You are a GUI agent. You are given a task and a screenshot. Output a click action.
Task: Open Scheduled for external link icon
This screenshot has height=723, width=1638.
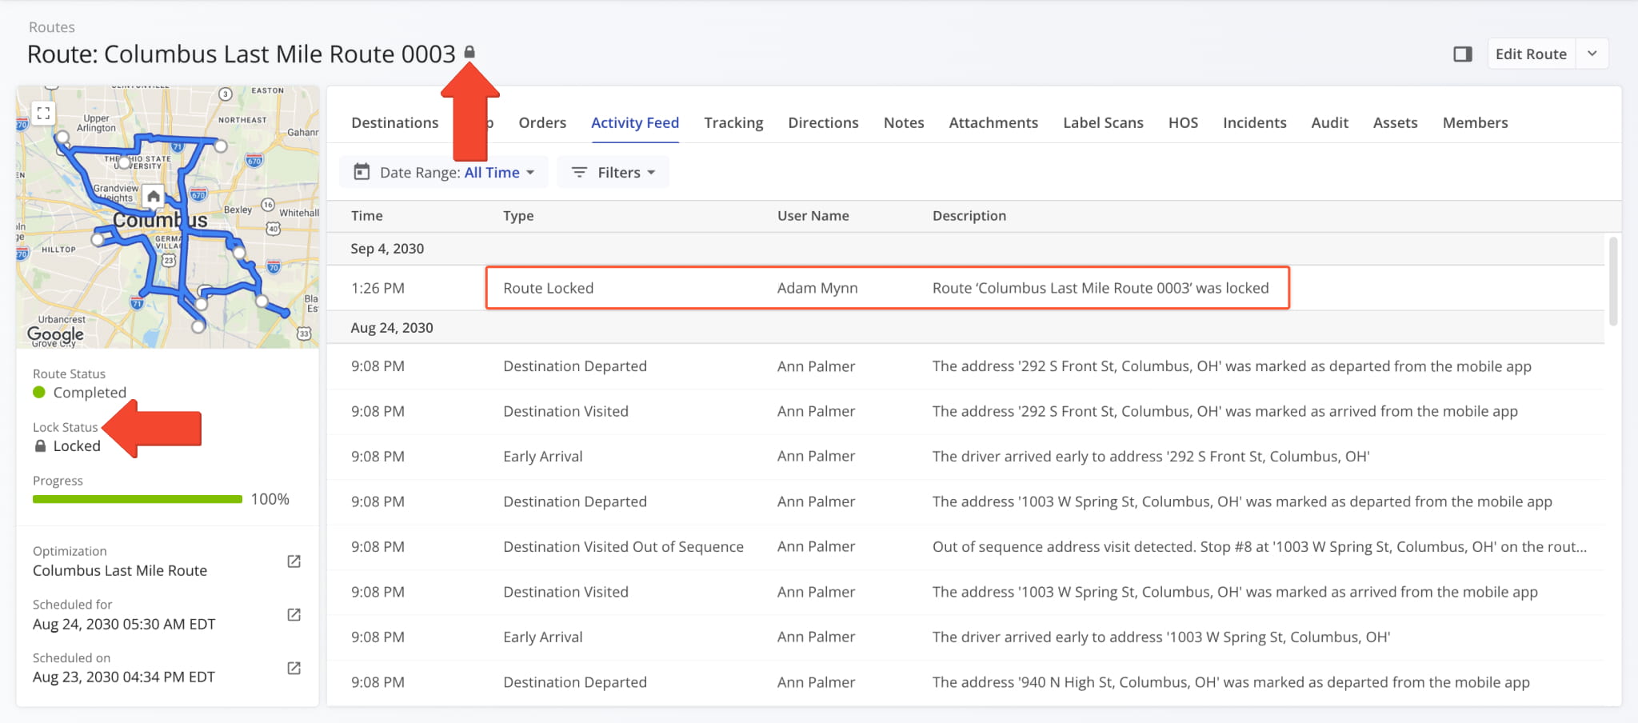tap(294, 614)
